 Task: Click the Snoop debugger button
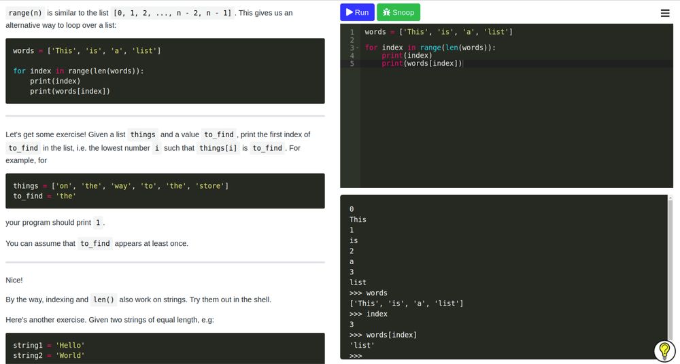click(398, 12)
